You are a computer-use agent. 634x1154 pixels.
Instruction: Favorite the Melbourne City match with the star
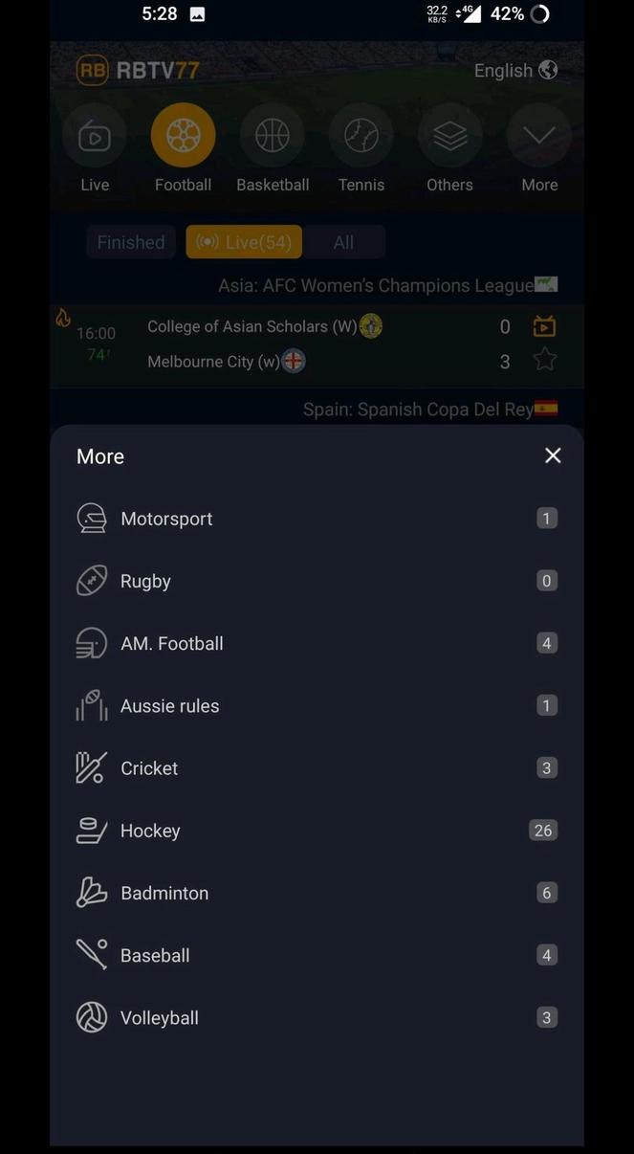544,361
